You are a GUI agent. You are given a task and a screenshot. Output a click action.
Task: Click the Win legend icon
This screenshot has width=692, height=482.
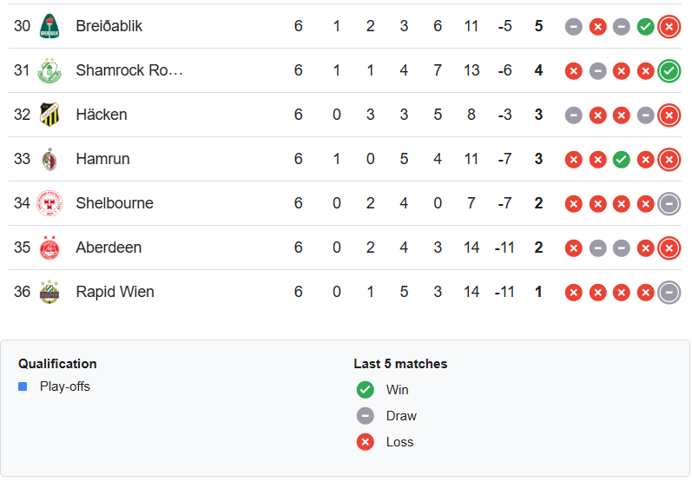coord(366,390)
